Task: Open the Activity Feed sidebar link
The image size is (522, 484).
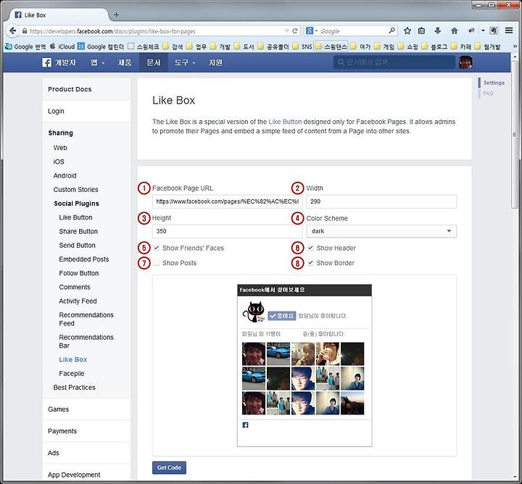Action: (78, 301)
